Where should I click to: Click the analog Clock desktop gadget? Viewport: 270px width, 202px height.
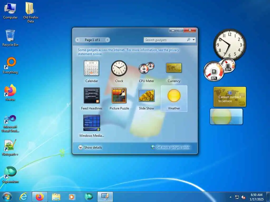[230, 45]
